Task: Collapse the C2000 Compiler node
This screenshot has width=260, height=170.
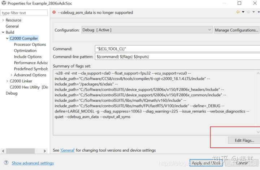Action: (x=7, y=38)
